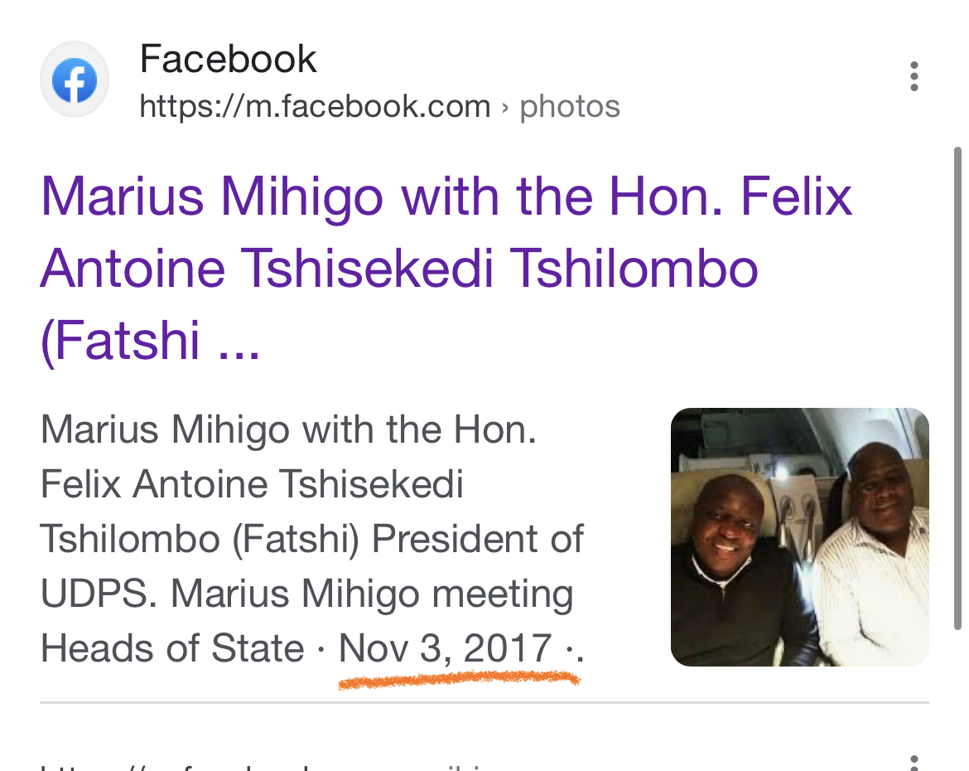Click the "Tshilombo (Fatshi) President of" snippet line
This screenshot has height=771, width=969.
(311, 540)
